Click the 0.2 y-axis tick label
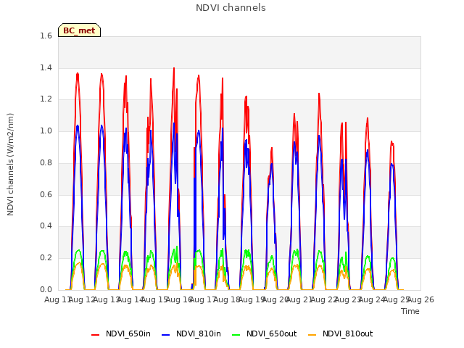The width and height of the screenshot is (464, 348). (46, 258)
